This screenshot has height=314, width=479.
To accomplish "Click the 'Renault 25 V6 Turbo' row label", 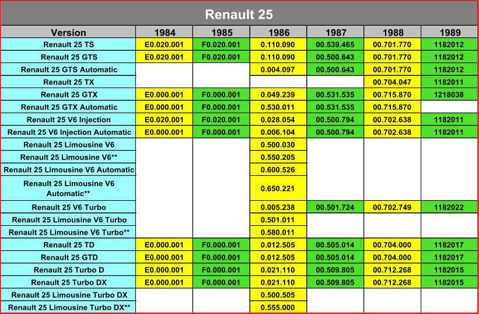I will pyautogui.click(x=68, y=207).
